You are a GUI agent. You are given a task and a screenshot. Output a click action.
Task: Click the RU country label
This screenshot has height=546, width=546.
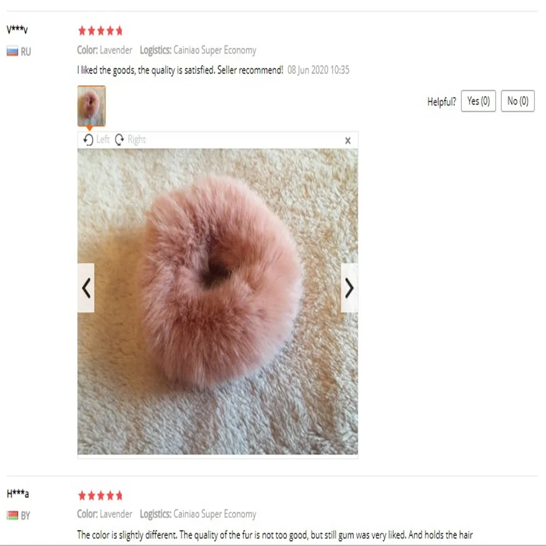26,52
